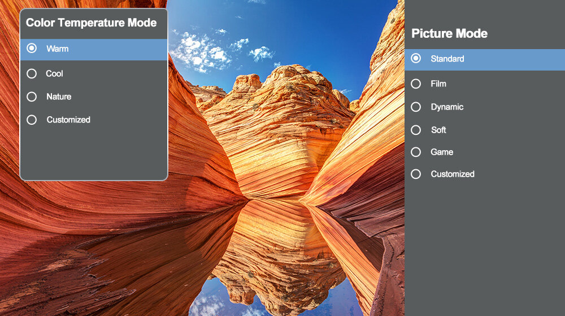Select Warm color temperature option
The width and height of the screenshot is (565, 316).
pyautogui.click(x=94, y=49)
